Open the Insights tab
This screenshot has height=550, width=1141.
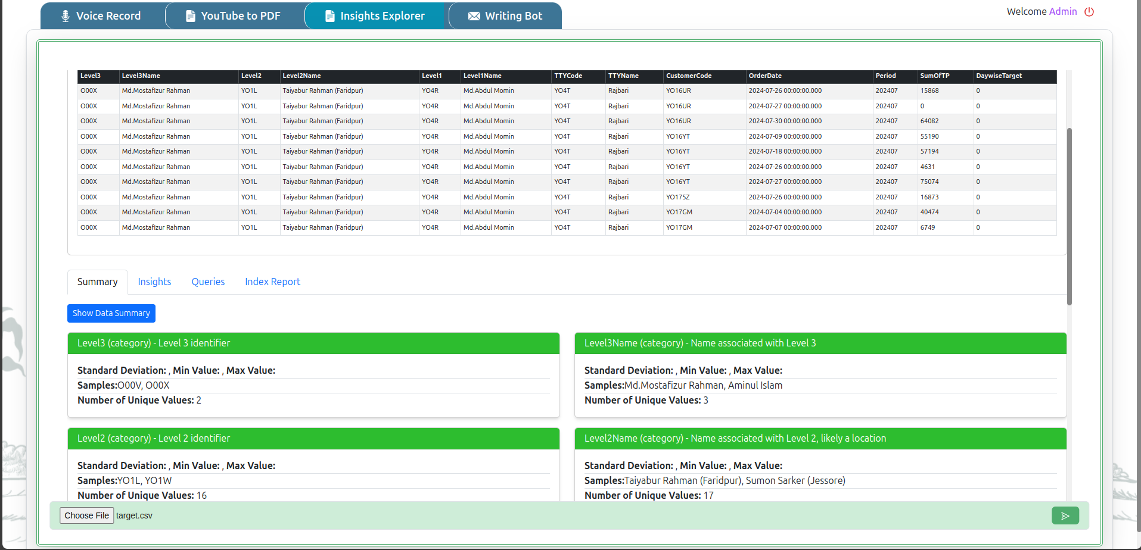pos(154,282)
